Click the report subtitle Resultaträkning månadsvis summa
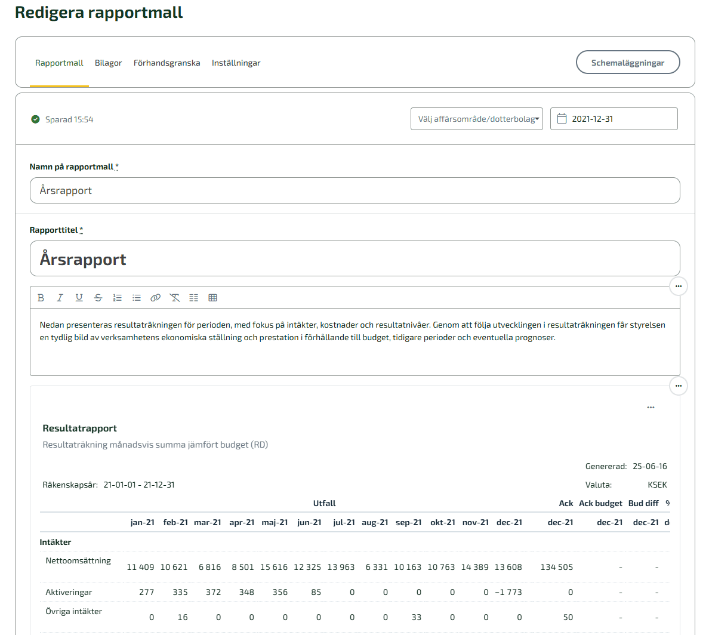The height and width of the screenshot is (635, 709). (x=155, y=445)
